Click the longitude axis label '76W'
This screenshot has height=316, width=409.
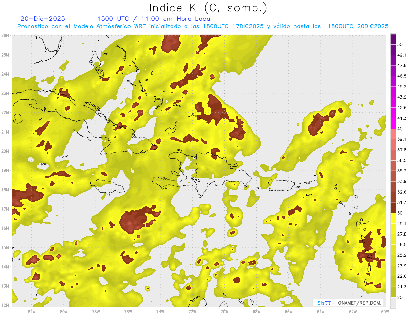pos(128,312)
